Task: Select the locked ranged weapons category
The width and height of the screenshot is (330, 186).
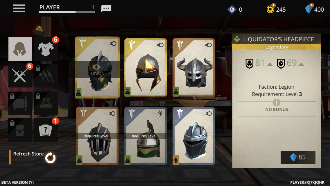Action: click(x=46, y=75)
